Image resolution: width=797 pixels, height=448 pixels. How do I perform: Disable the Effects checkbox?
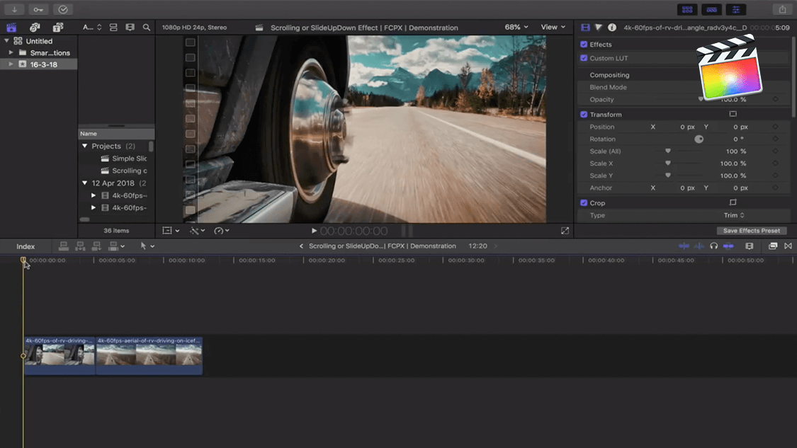point(584,45)
